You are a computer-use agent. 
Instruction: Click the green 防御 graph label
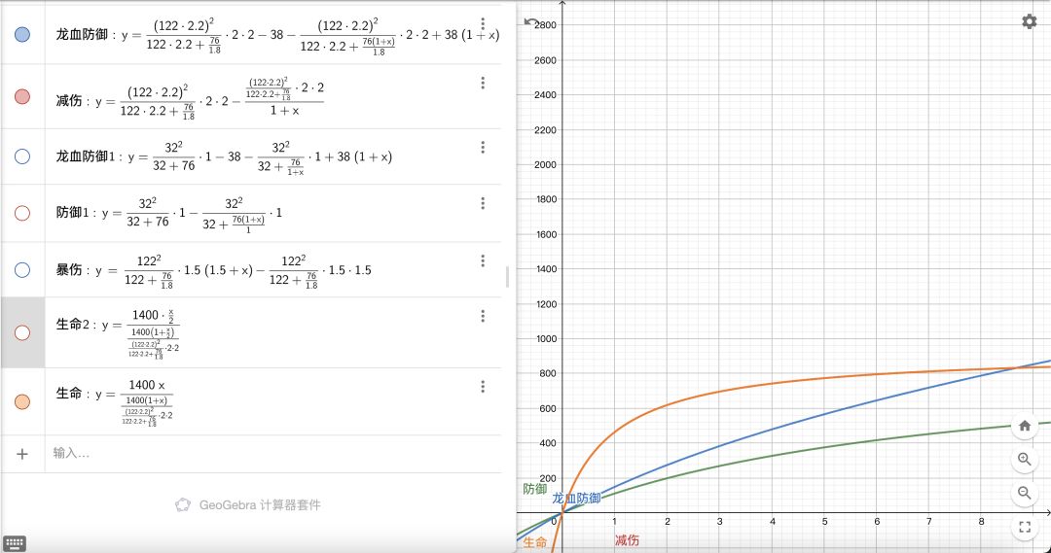535,490
